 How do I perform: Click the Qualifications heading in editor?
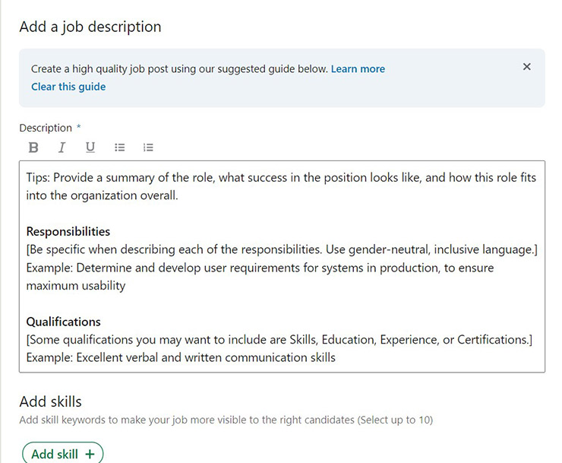pos(64,322)
